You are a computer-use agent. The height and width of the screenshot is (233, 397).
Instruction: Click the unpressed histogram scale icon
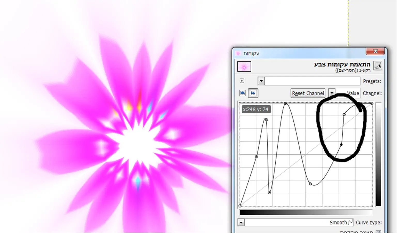point(243,93)
